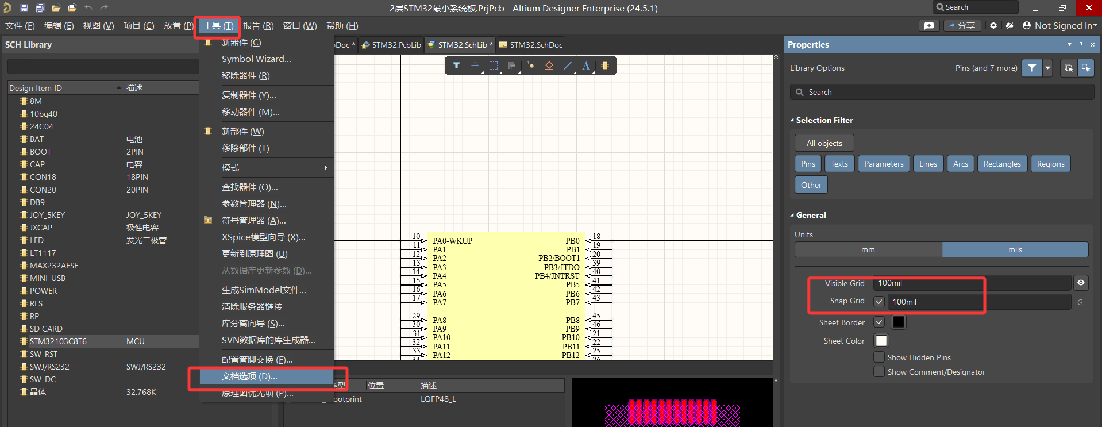The height and width of the screenshot is (427, 1102).
Task: Select the Place Pin tool
Action: (530, 66)
